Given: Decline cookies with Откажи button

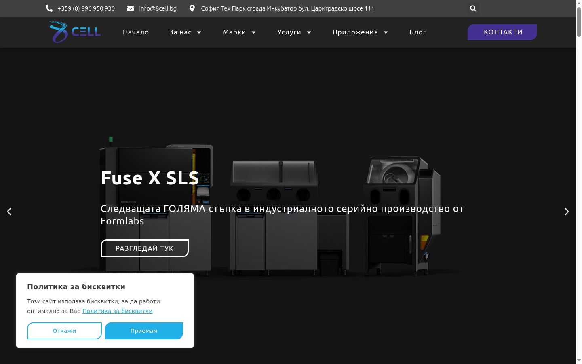Looking at the screenshot, I should tap(64, 331).
